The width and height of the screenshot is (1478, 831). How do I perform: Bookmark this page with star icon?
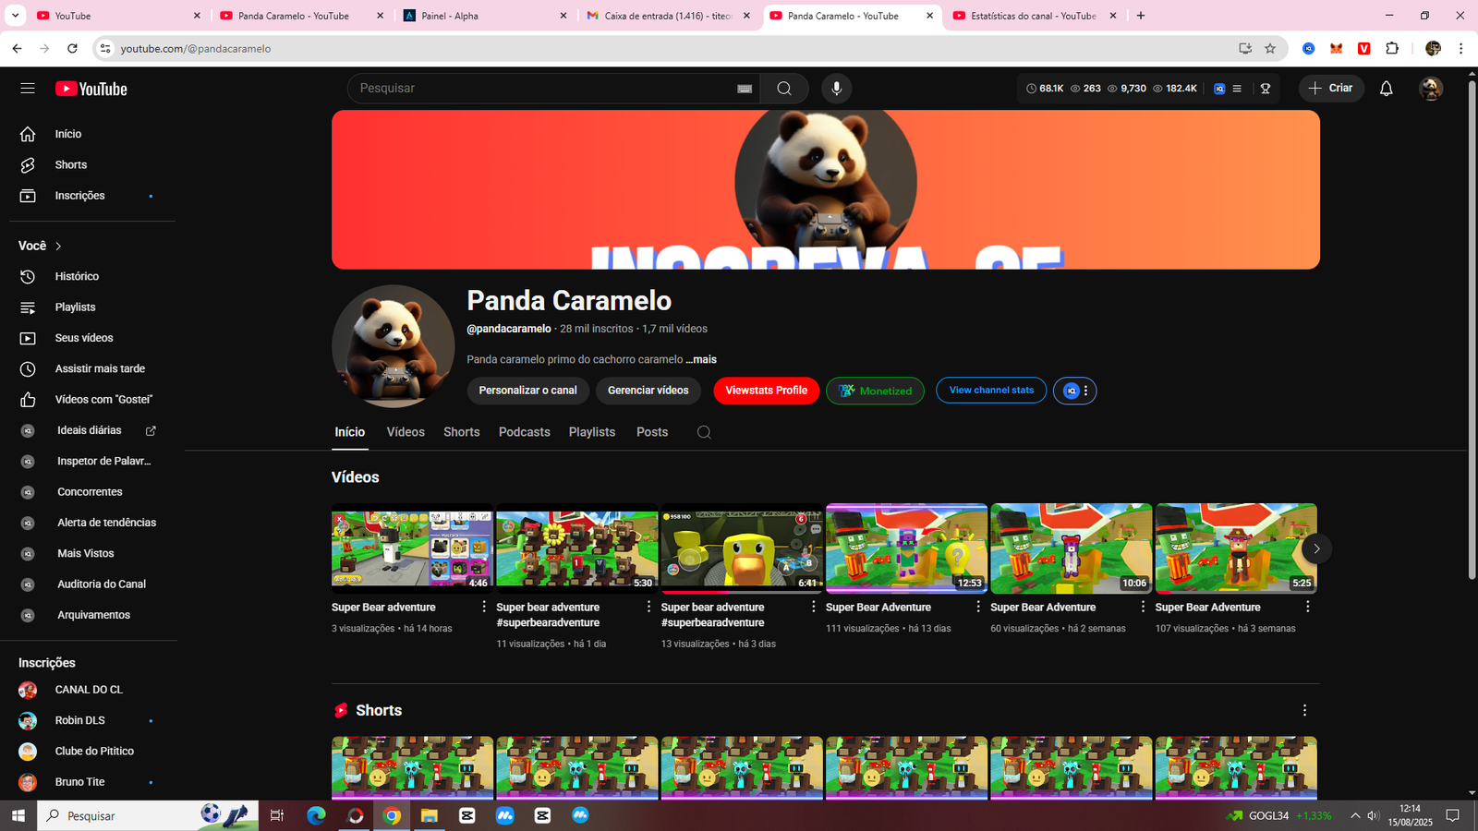click(1270, 48)
